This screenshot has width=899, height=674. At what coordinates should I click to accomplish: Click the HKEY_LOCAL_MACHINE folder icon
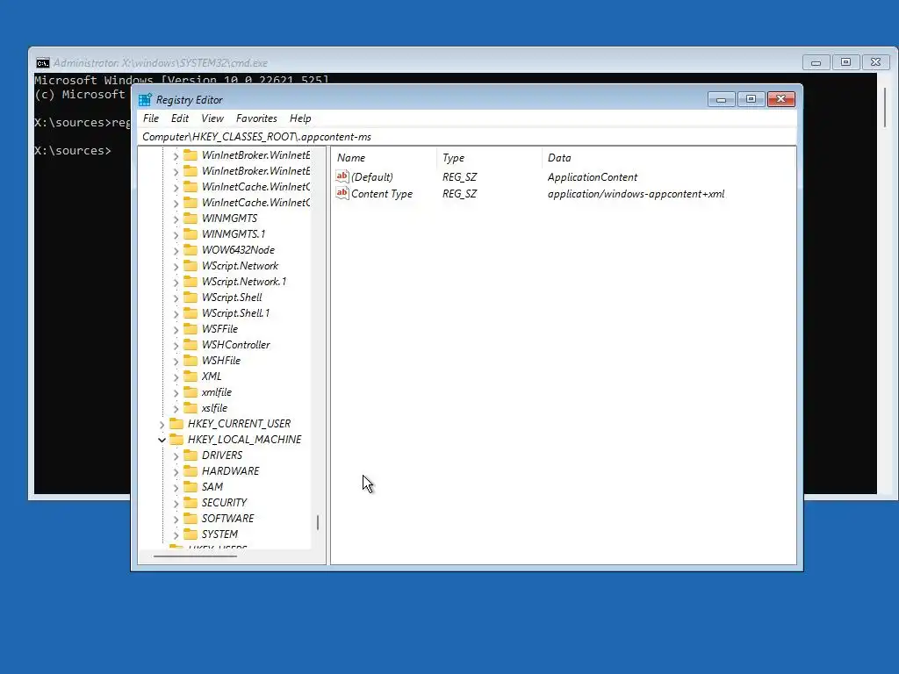tap(176, 439)
